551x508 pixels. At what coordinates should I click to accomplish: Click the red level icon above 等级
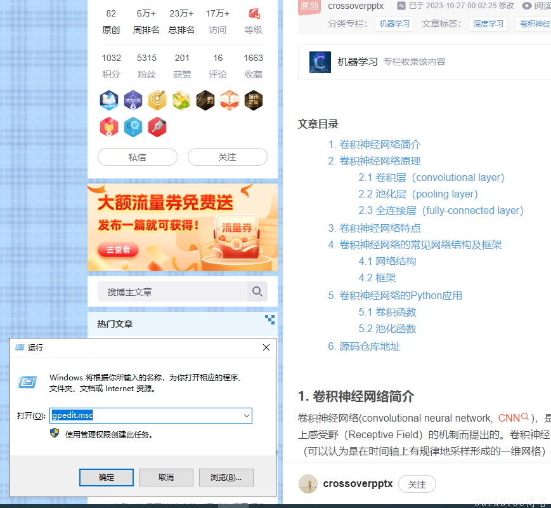(254, 13)
